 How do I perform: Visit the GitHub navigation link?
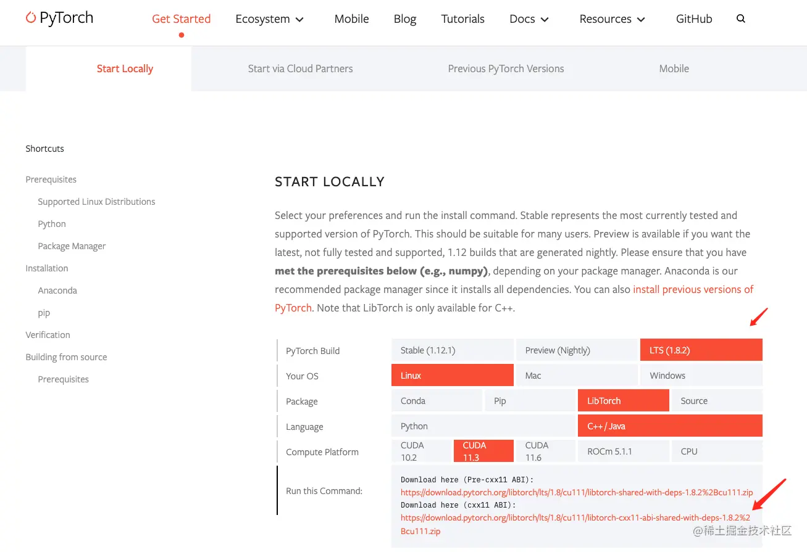pyautogui.click(x=694, y=19)
